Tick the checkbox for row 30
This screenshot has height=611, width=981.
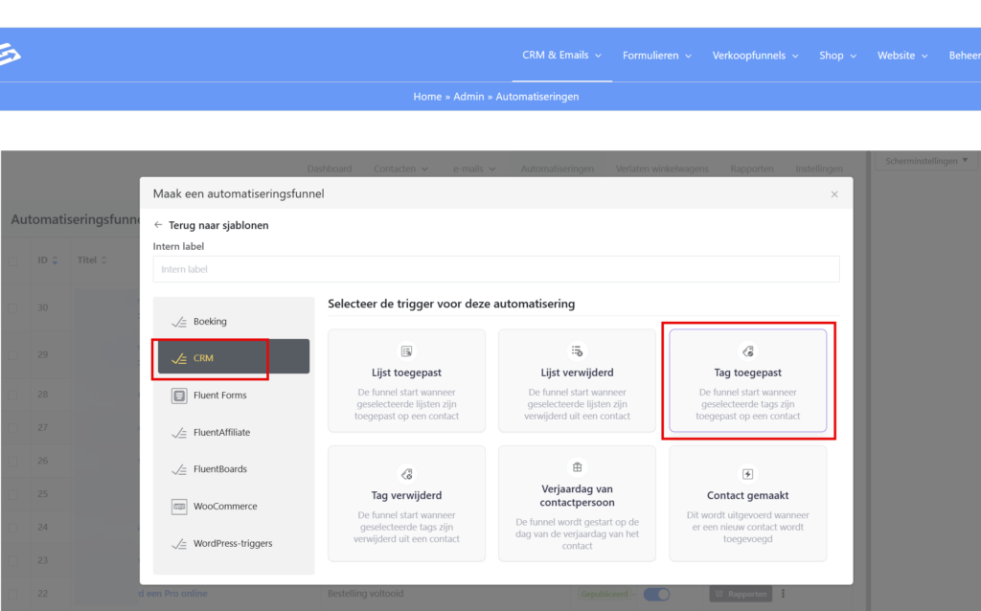click(12, 307)
